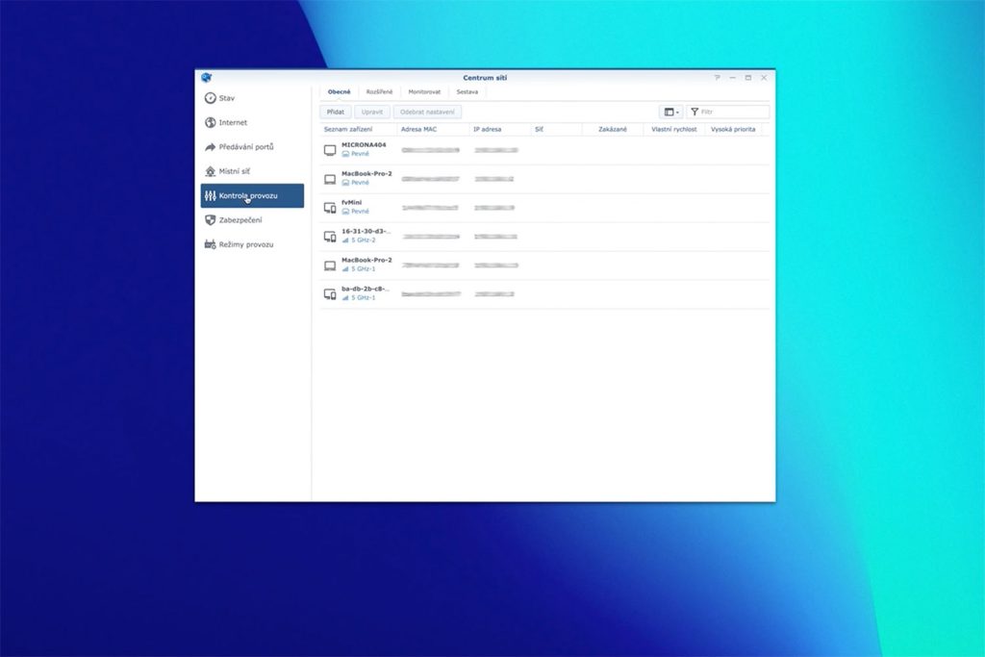Close the Centrum sítí window
This screenshot has height=657, width=985.
(764, 78)
